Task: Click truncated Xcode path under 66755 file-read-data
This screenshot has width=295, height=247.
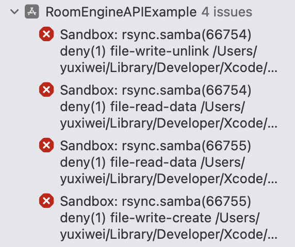Action: click(x=169, y=179)
